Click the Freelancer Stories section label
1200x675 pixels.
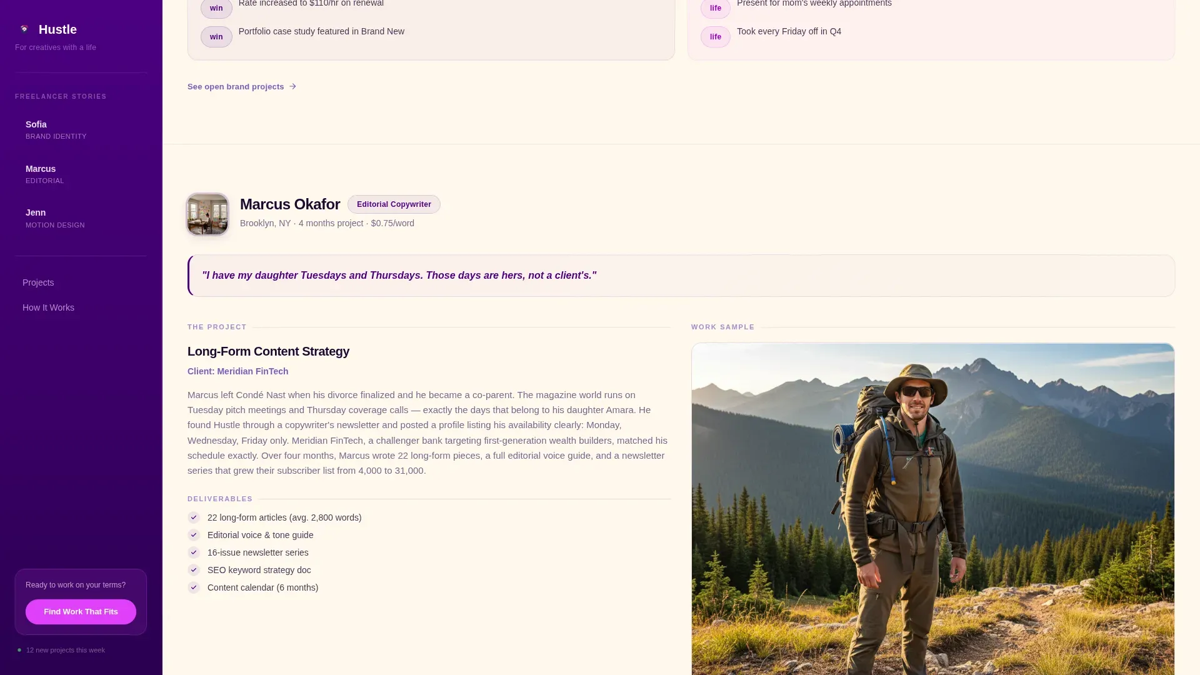pyautogui.click(x=61, y=96)
